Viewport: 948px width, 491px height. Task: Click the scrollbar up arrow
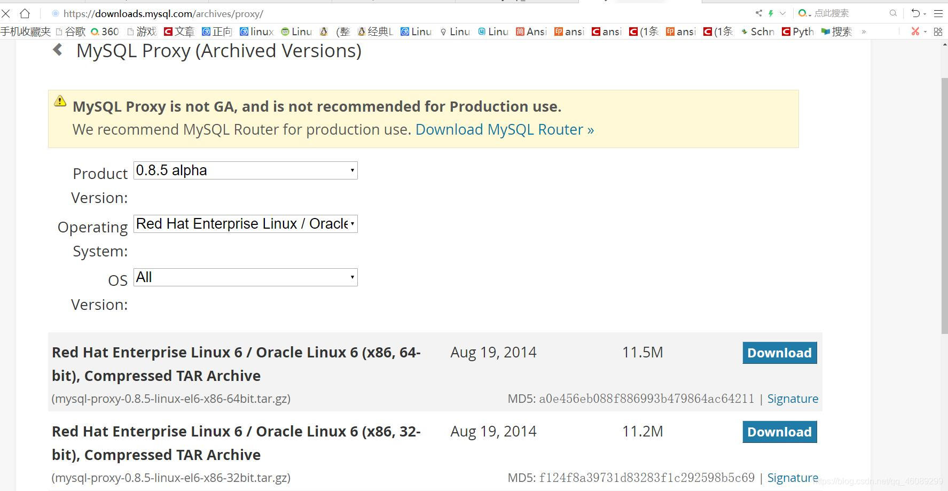pos(944,44)
